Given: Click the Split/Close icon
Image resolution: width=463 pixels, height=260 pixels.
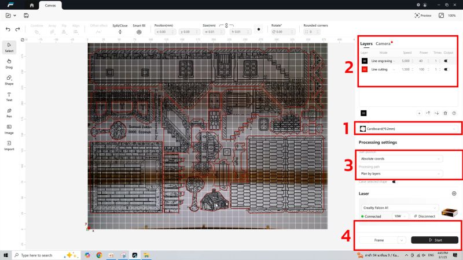Looking at the screenshot, I should [x=120, y=32].
